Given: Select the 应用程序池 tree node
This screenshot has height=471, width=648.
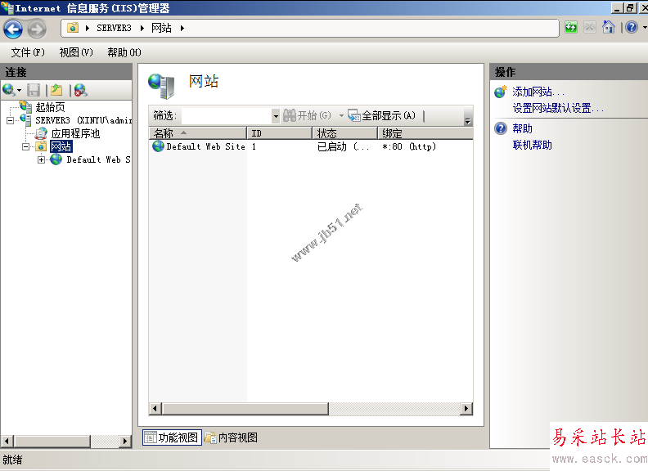Looking at the screenshot, I should pos(75,133).
